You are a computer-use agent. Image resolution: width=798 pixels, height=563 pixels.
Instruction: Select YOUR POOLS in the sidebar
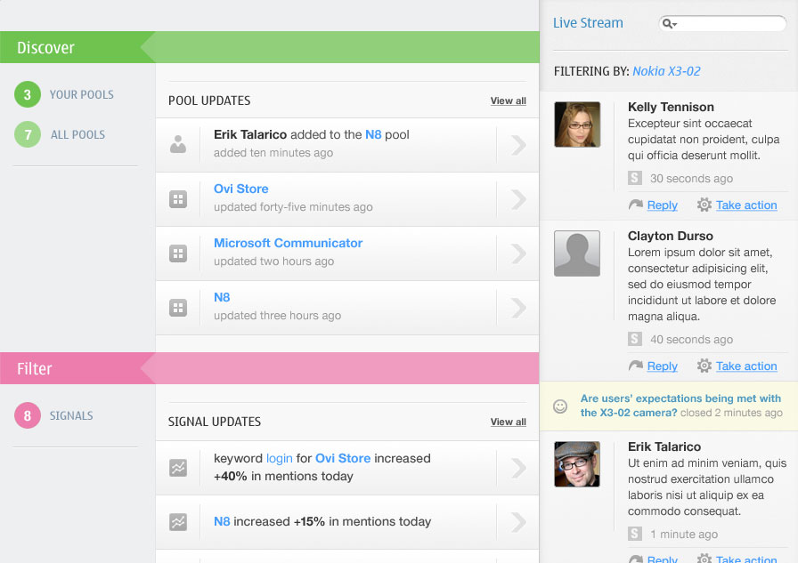pos(81,94)
